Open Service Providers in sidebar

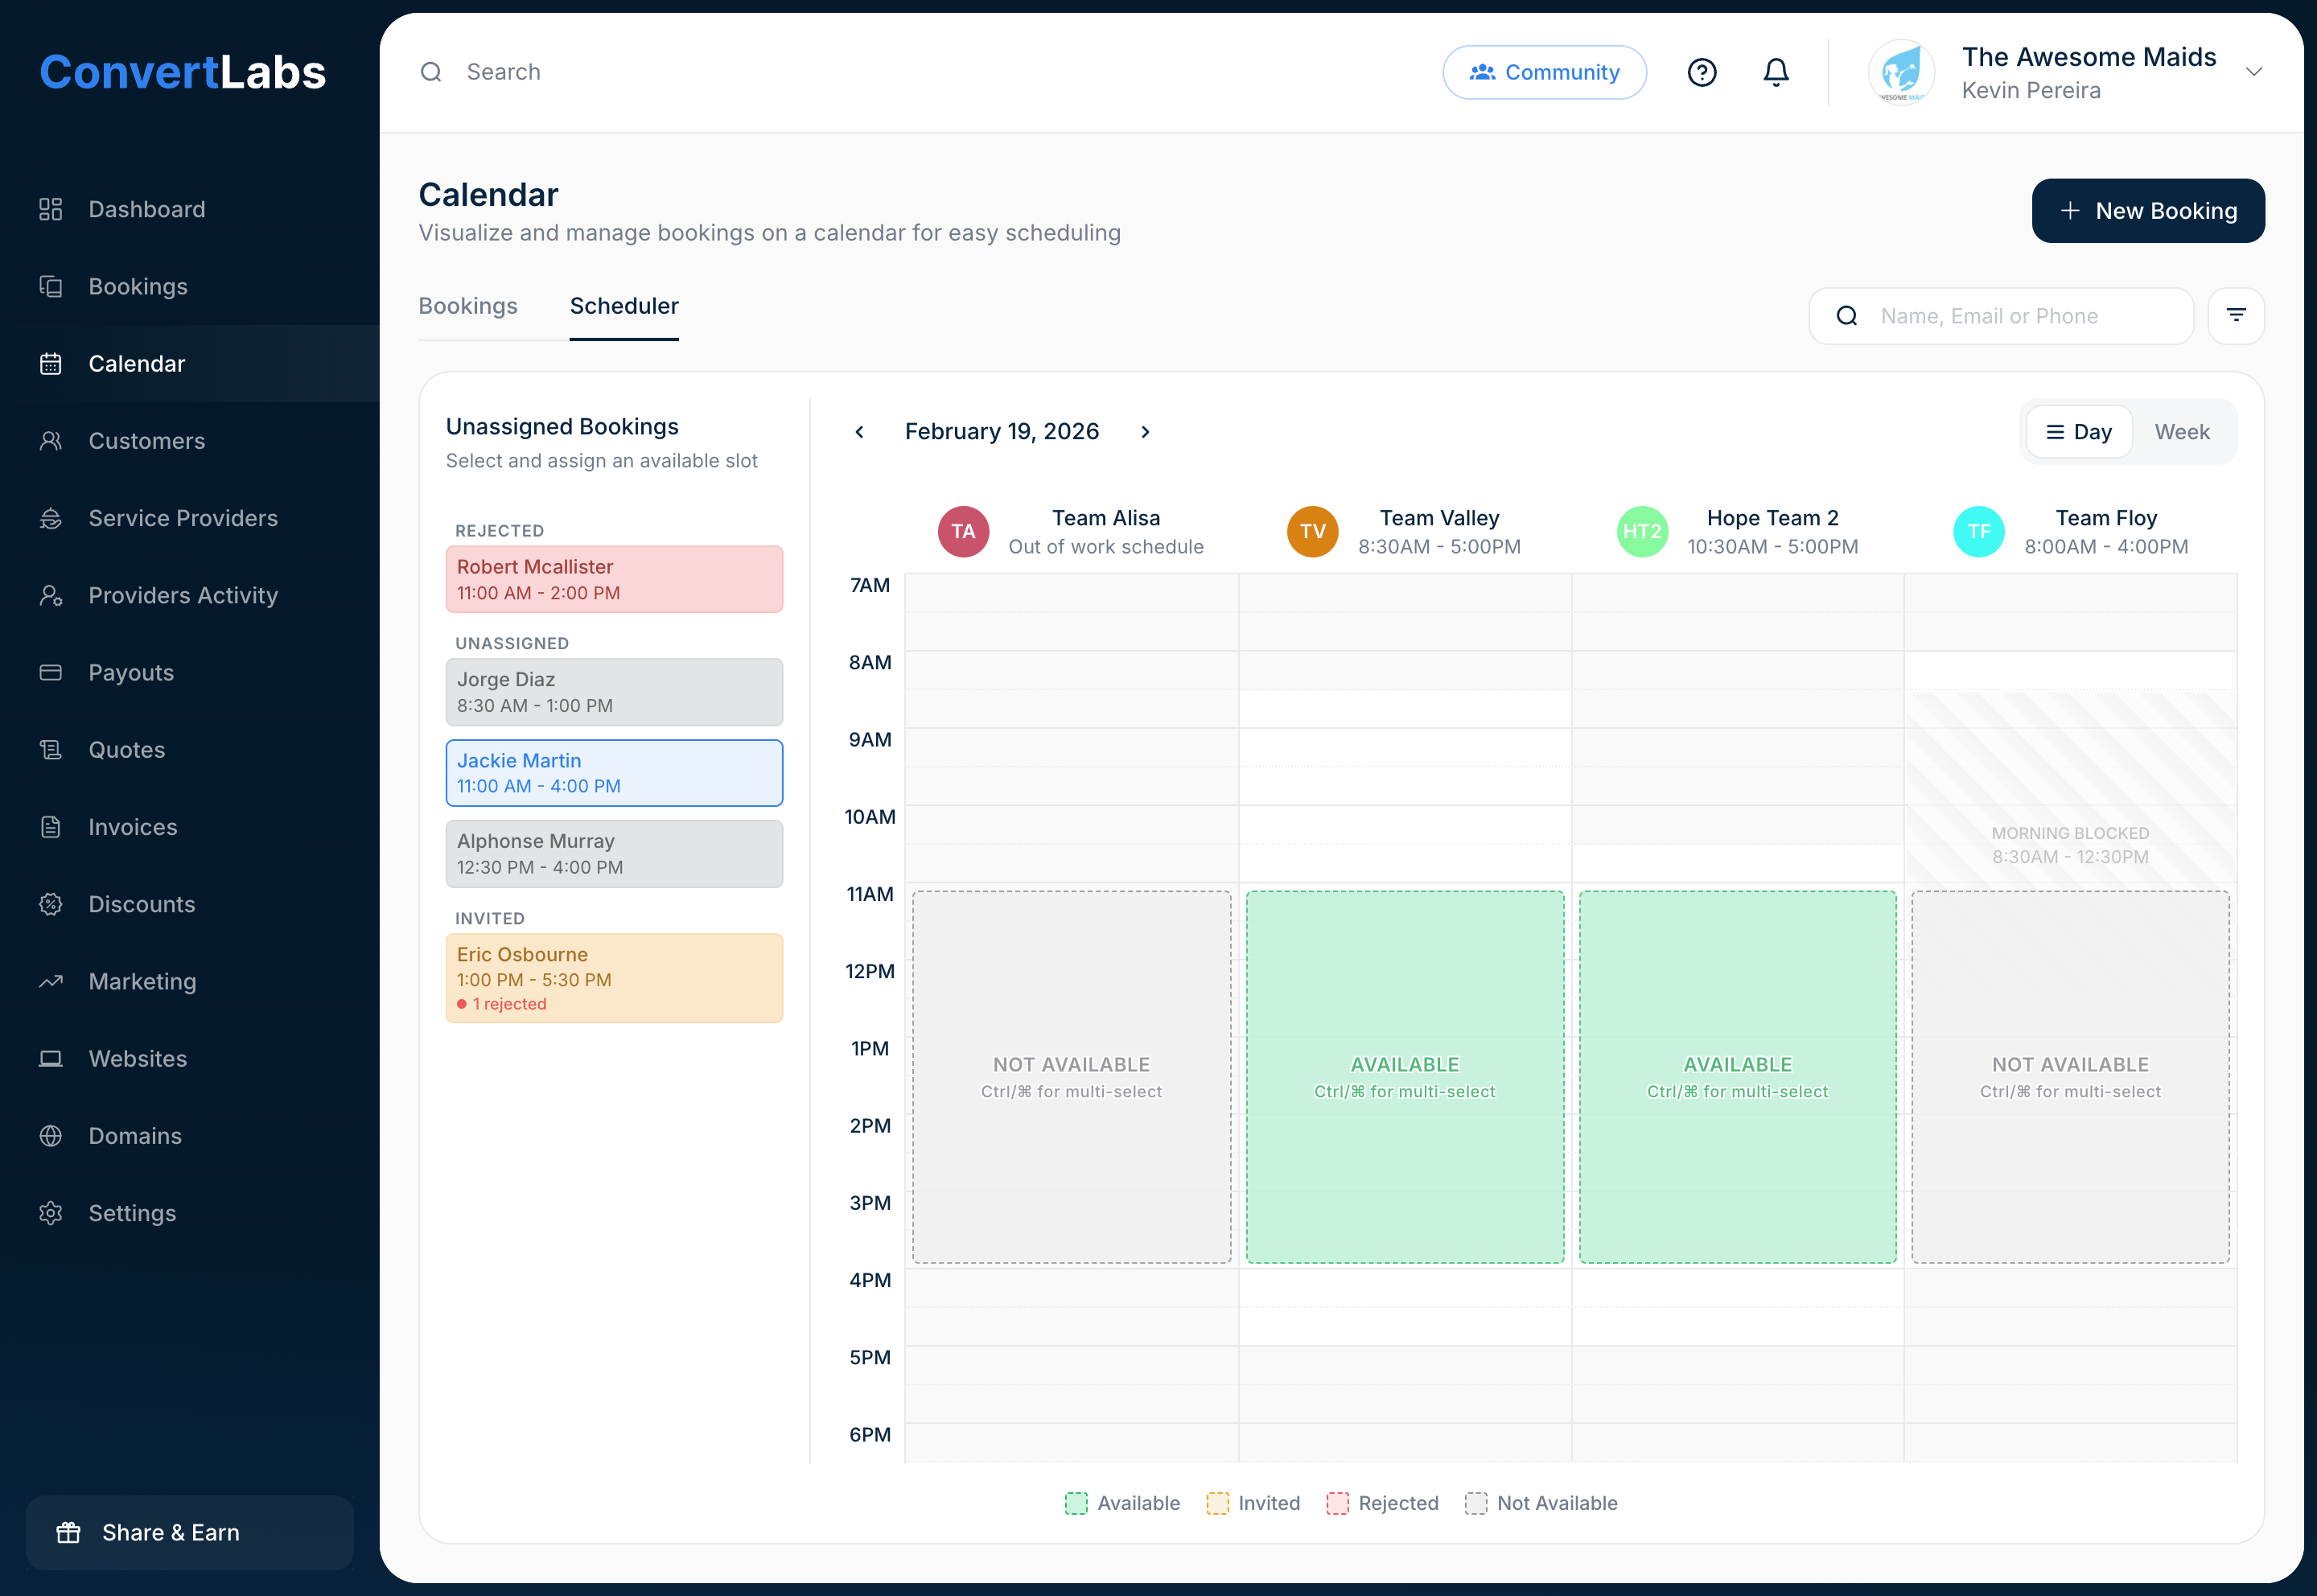tap(182, 518)
